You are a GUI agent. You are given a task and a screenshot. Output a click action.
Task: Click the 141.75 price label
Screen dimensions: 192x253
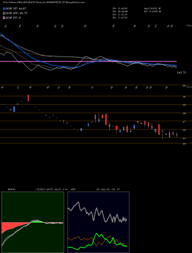(x=181, y=72)
